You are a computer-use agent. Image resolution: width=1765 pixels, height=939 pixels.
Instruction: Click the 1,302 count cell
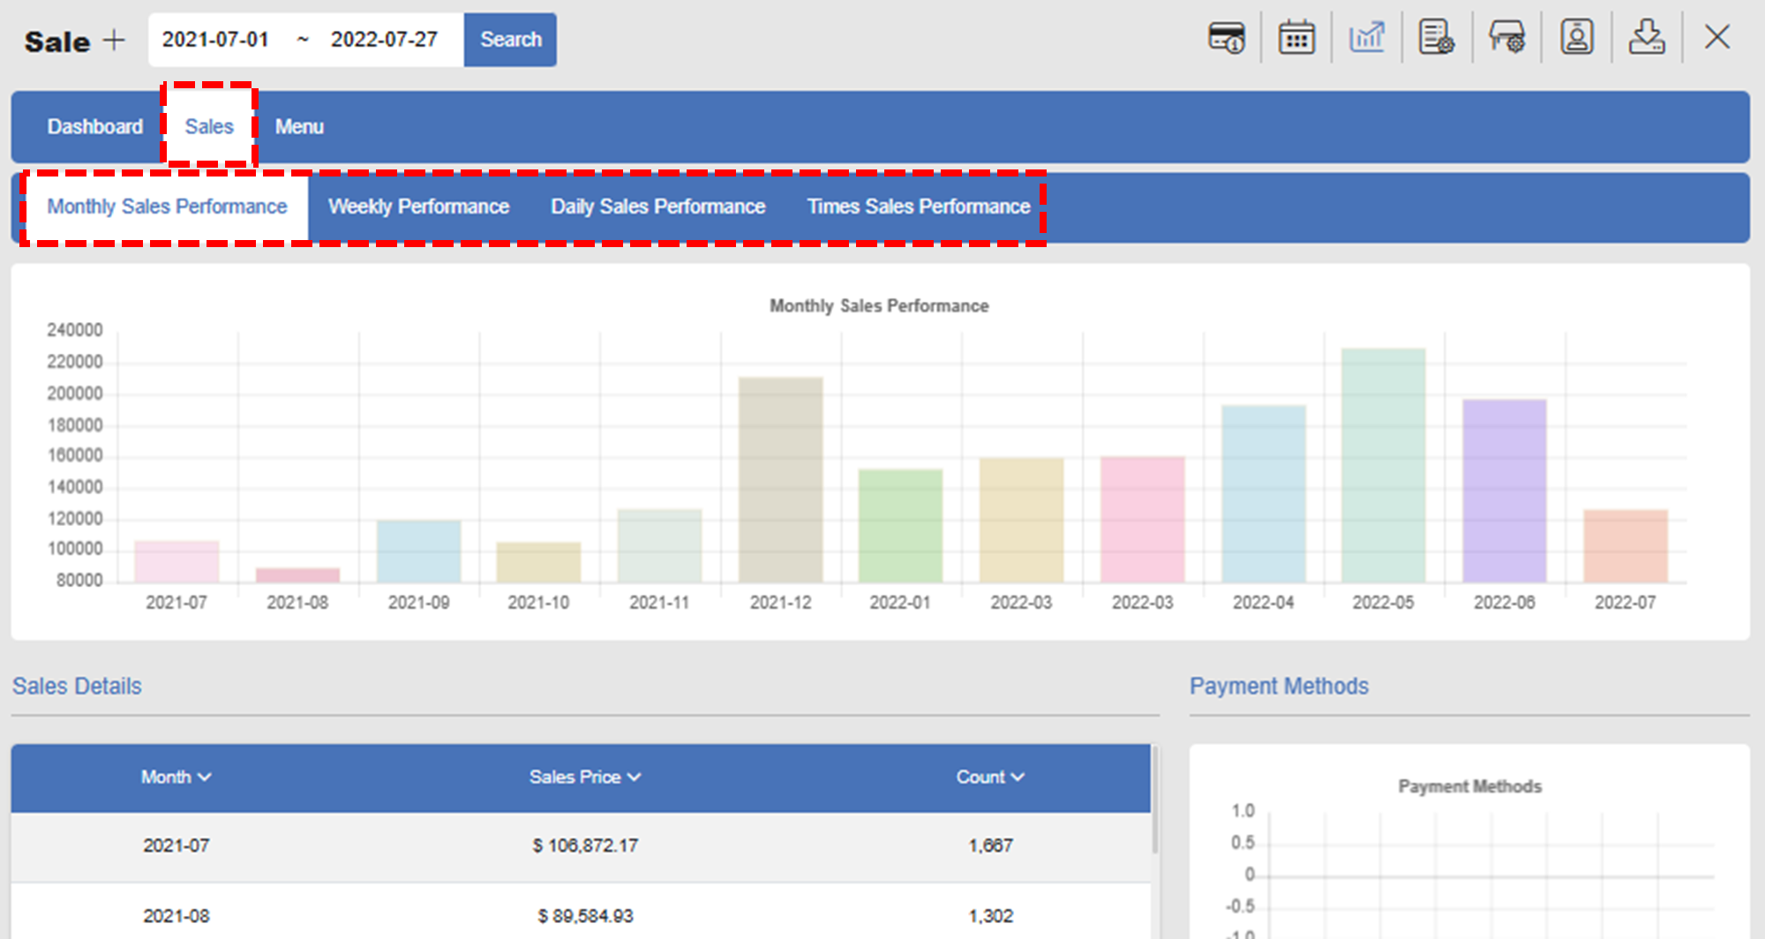click(x=990, y=916)
